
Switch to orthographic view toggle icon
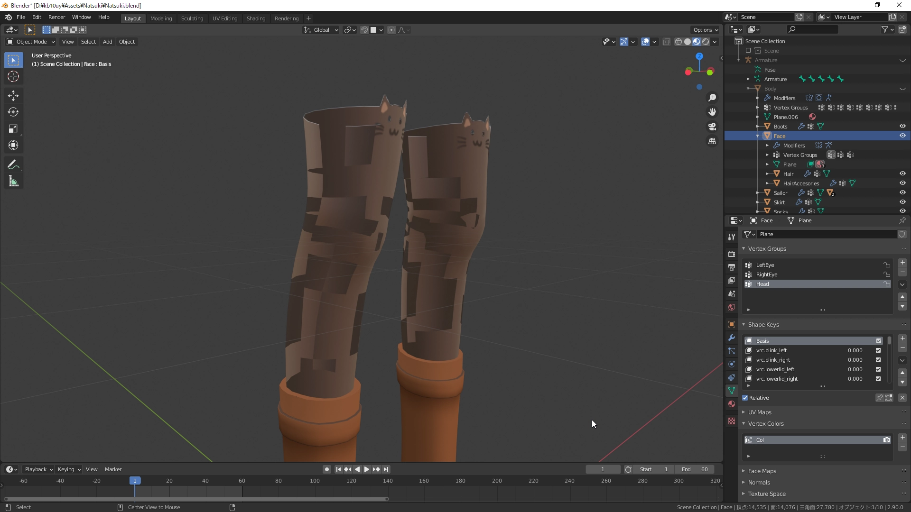tap(712, 141)
